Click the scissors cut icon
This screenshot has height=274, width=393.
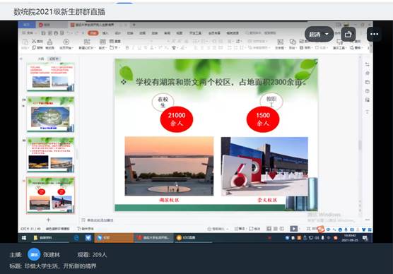[x=34, y=41]
